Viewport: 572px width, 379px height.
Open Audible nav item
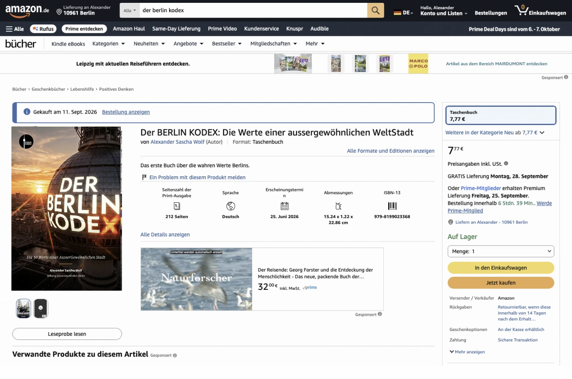pos(319,29)
